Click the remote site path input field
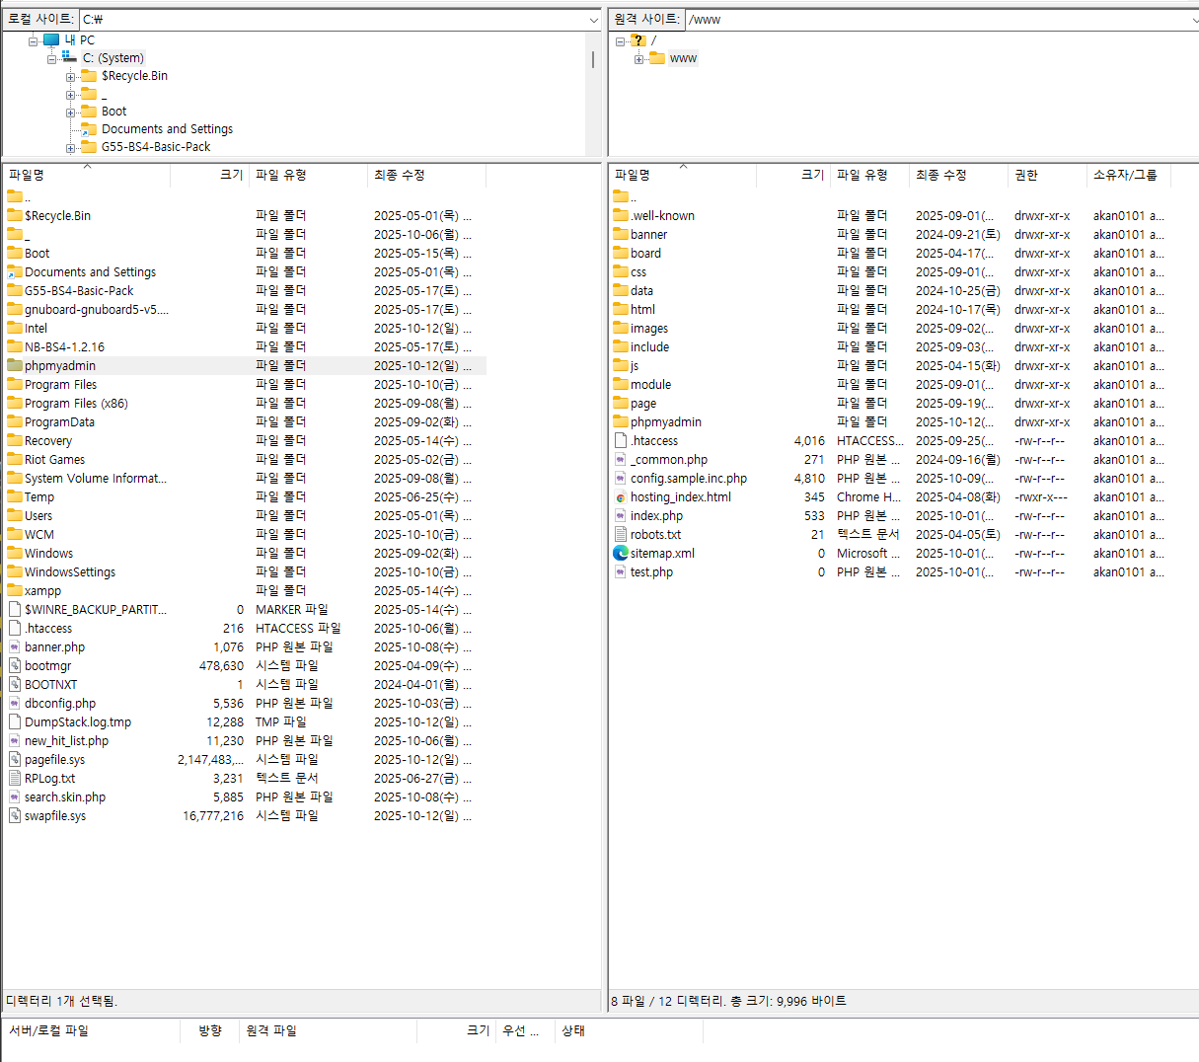Viewport: 1199px width, 1062px height. pyautogui.click(x=937, y=20)
